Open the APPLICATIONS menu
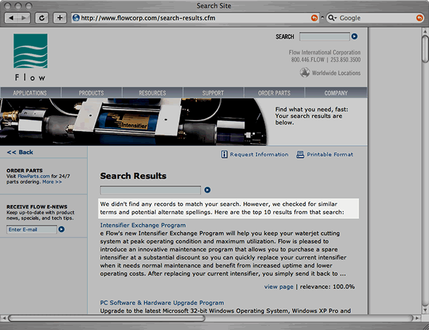This screenshot has height=330, width=429. coord(30,93)
